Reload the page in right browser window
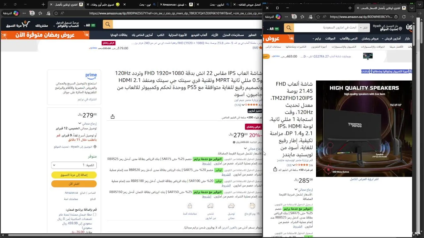424x238 pixels. pyautogui.click(x=404, y=17)
